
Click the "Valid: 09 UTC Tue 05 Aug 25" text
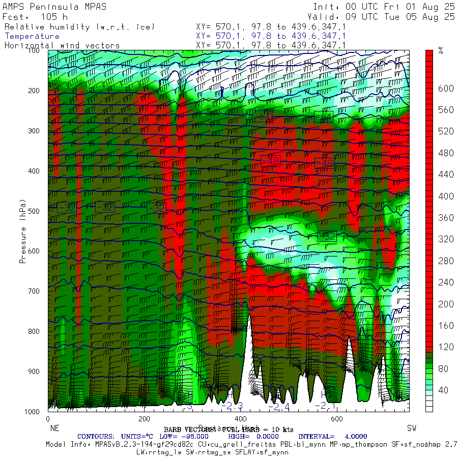tap(381, 17)
